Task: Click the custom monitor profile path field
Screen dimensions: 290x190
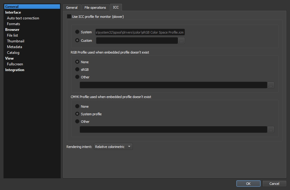Action: click(x=137, y=41)
